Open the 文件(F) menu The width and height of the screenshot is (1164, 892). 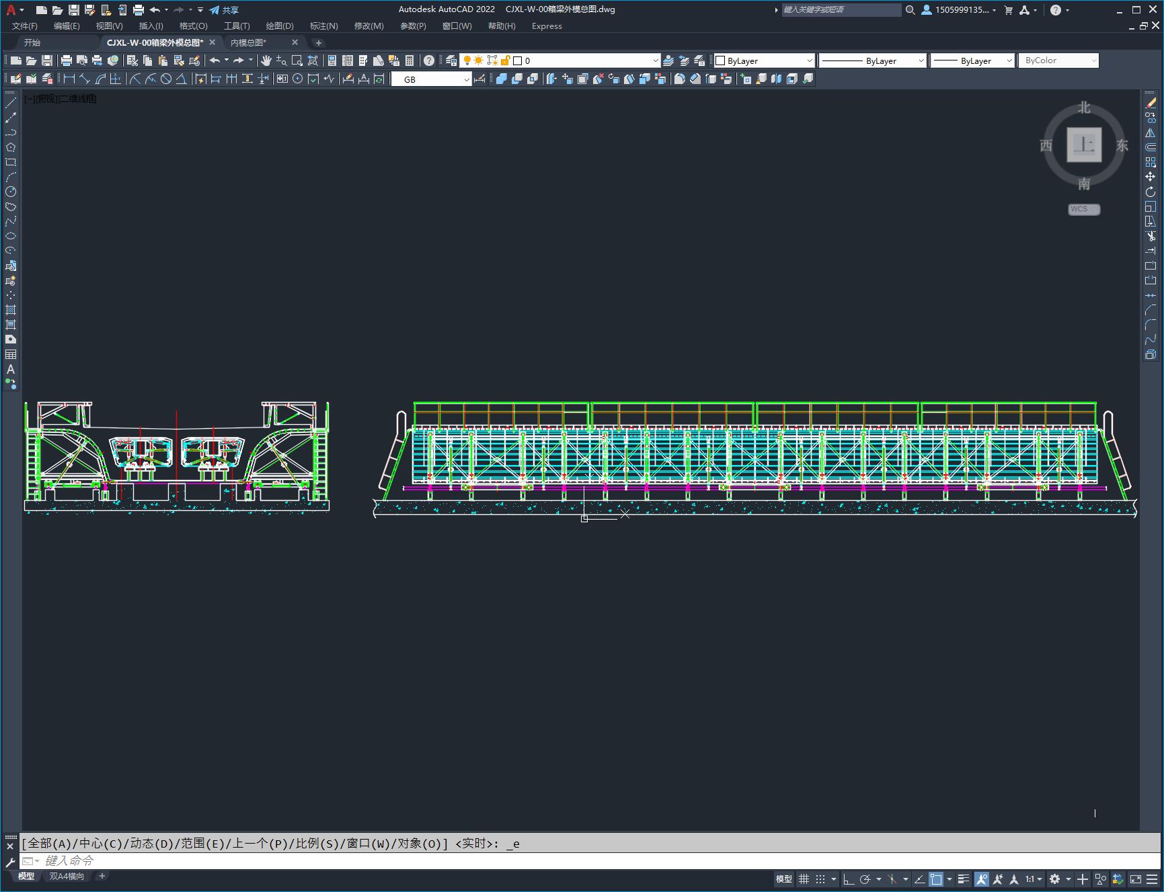[25, 26]
